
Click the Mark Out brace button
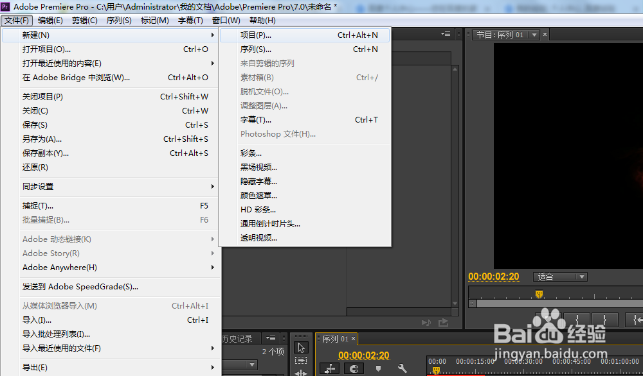(x=604, y=320)
